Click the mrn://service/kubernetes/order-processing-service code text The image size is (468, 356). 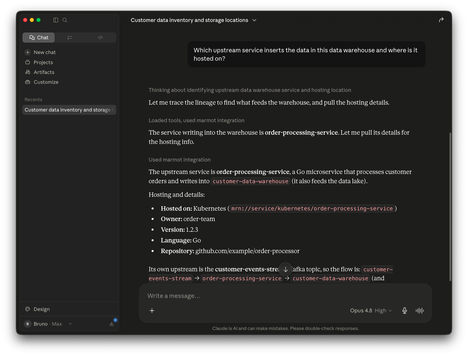tap(312, 209)
